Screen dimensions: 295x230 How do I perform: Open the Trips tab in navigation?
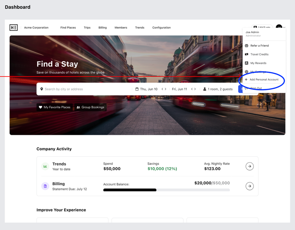(x=87, y=27)
